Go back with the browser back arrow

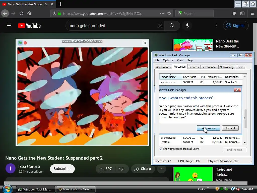click(x=5, y=13)
